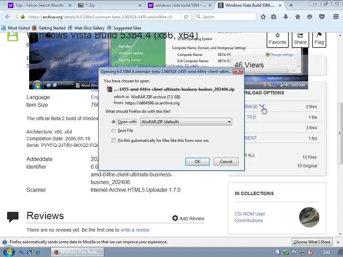Switch to 7zip - Yahoo Search Results tab
The height and width of the screenshot is (257, 343).
(40, 5)
